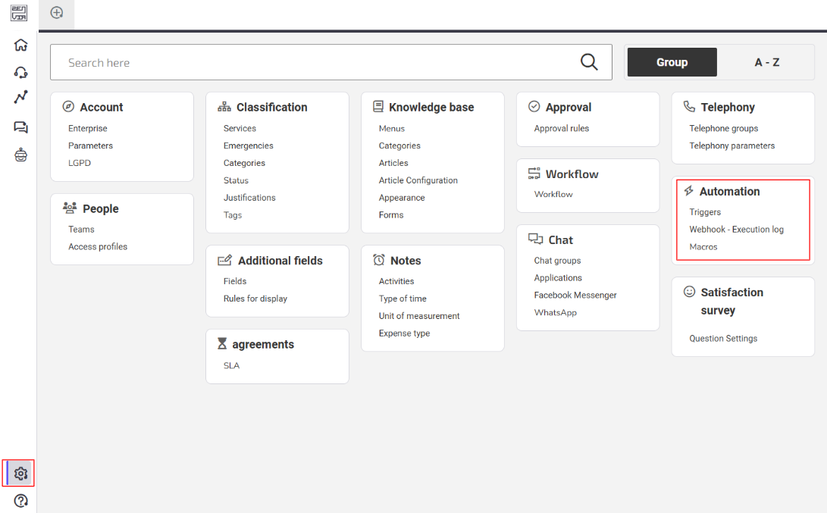The height and width of the screenshot is (513, 827).
Task: Click the bot assistant sidebar icon
Action: (x=20, y=155)
